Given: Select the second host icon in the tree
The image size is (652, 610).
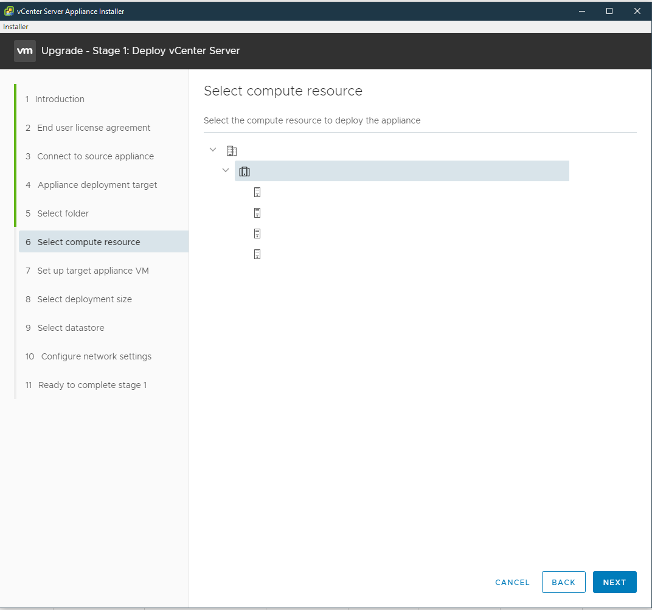Looking at the screenshot, I should tap(257, 212).
